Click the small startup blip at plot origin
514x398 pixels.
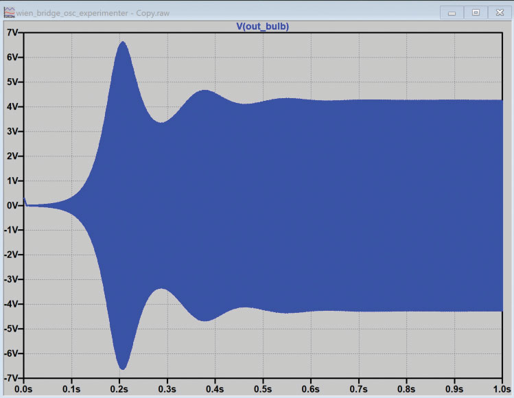point(25,200)
